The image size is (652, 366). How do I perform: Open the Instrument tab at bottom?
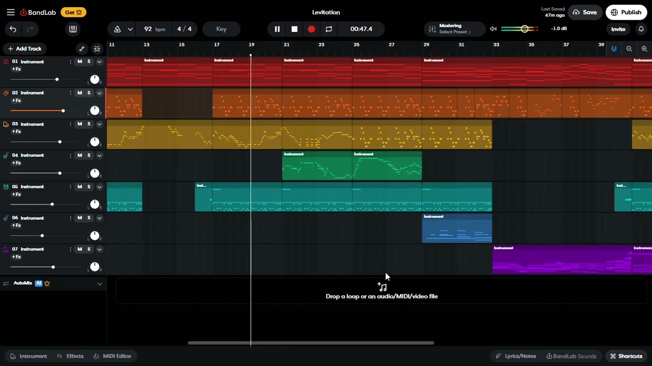[29, 356]
